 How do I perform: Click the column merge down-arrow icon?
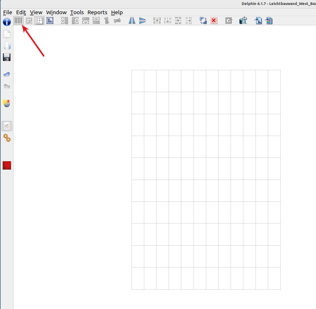click(168, 21)
